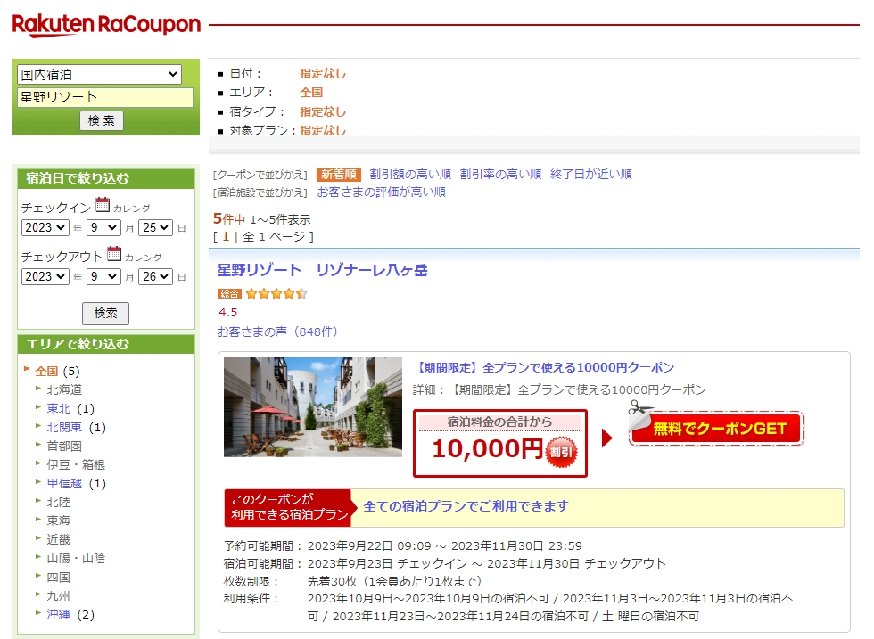Viewport: 874px width, 639px height.
Task: Click the 山陽・山陰 area entry
Action: pyautogui.click(x=76, y=558)
